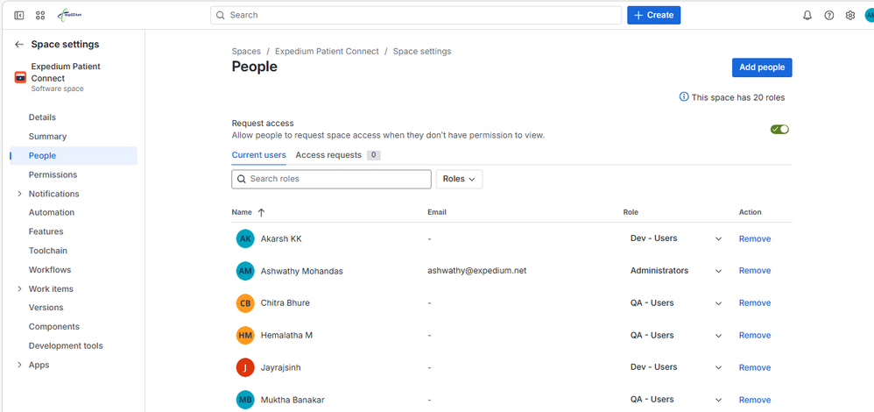This screenshot has height=412, width=874.
Task: Focus the Search roles field
Action: (331, 179)
